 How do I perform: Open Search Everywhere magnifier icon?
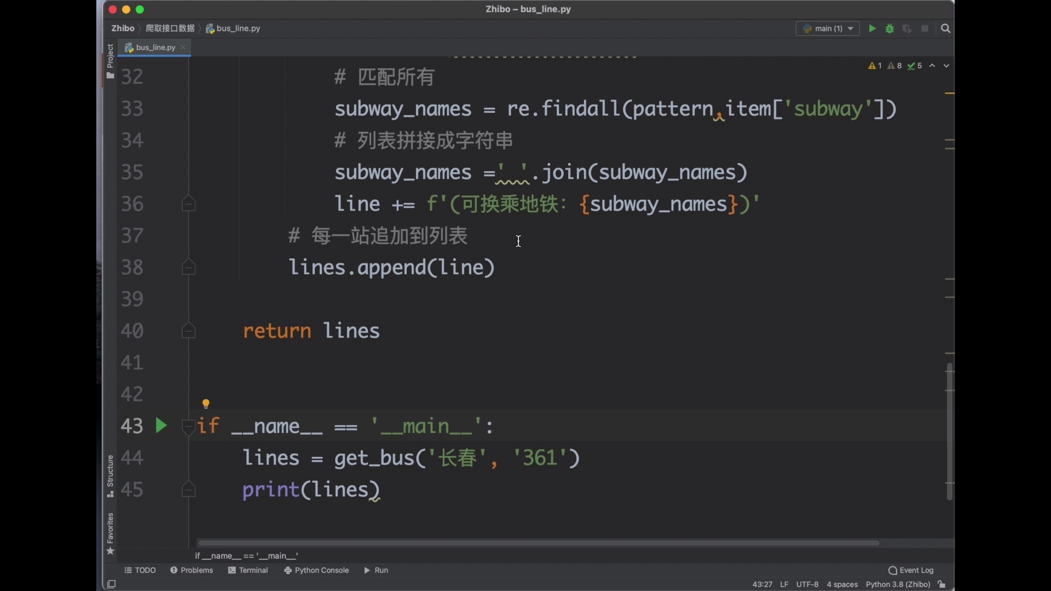(x=945, y=28)
